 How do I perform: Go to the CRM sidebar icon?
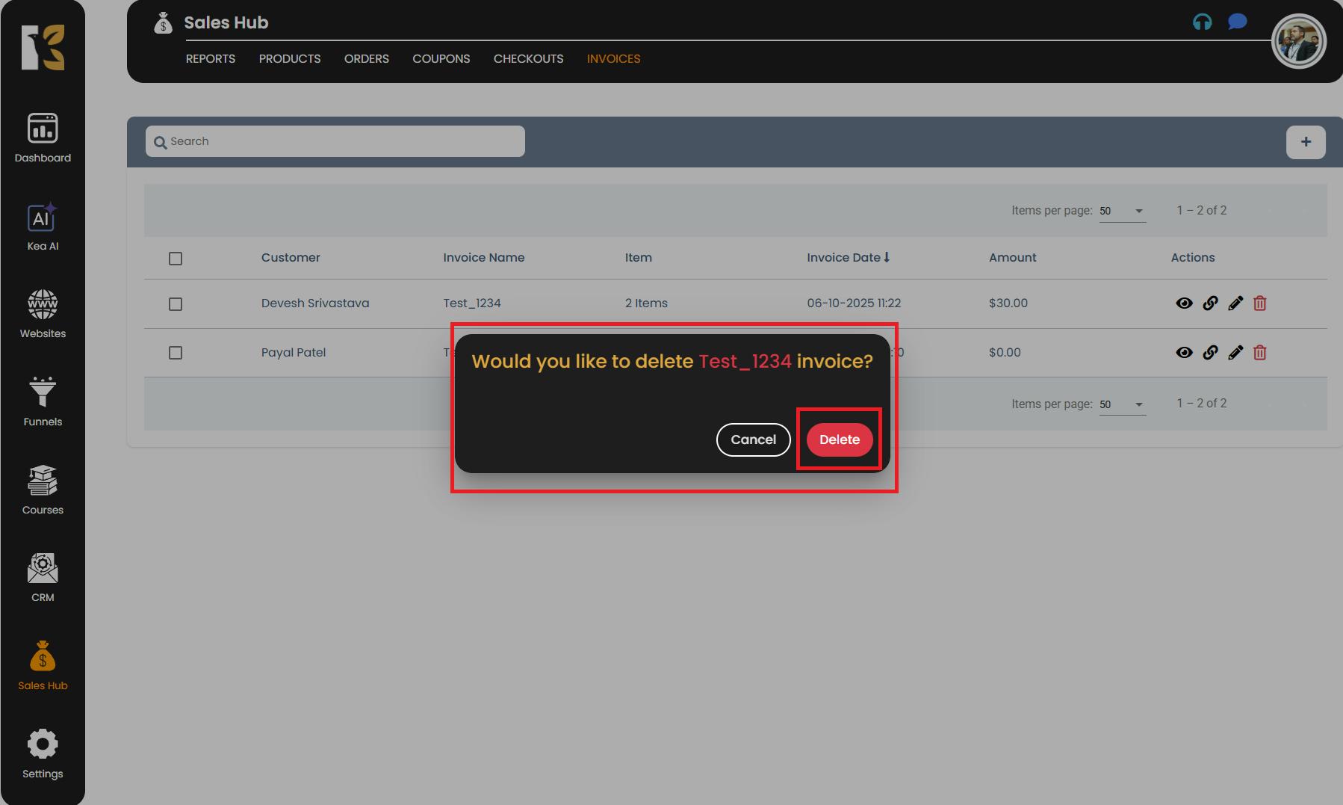[x=43, y=577]
